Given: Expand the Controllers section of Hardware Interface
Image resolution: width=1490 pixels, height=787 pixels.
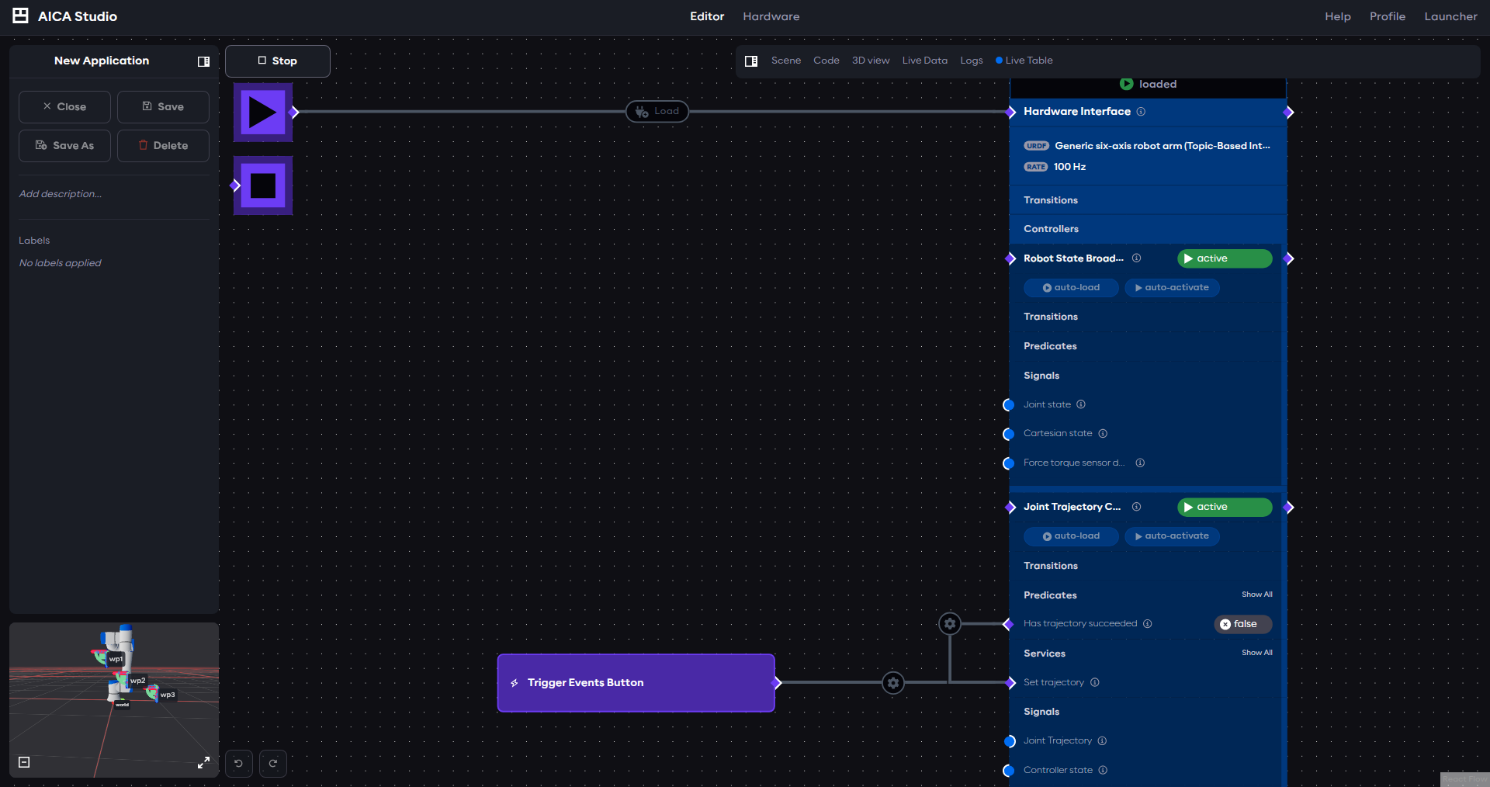Looking at the screenshot, I should (x=1051, y=229).
